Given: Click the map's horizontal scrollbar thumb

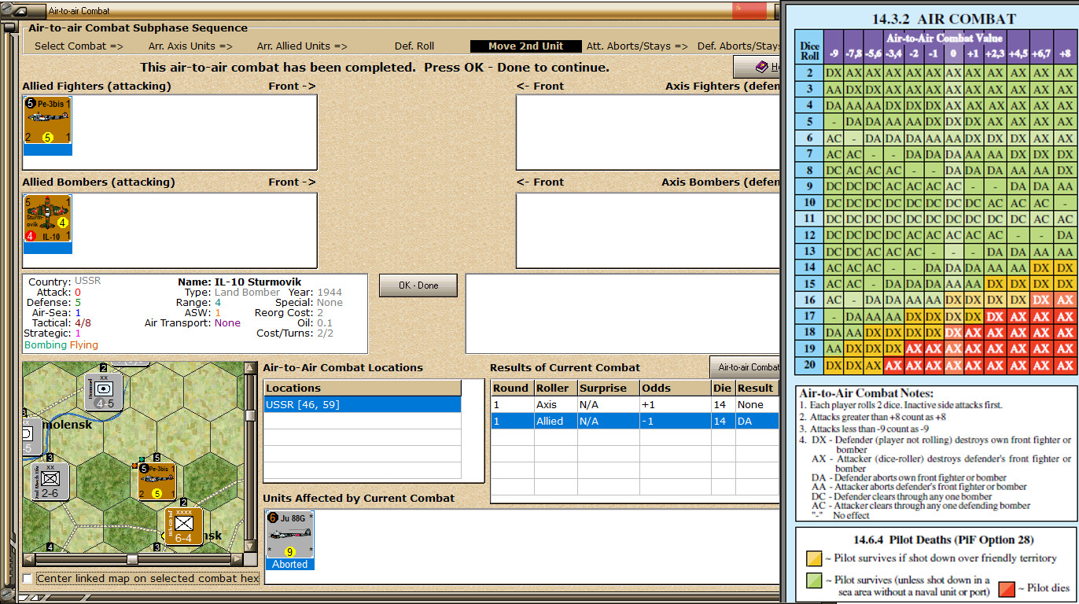Looking at the screenshot, I should (132, 559).
